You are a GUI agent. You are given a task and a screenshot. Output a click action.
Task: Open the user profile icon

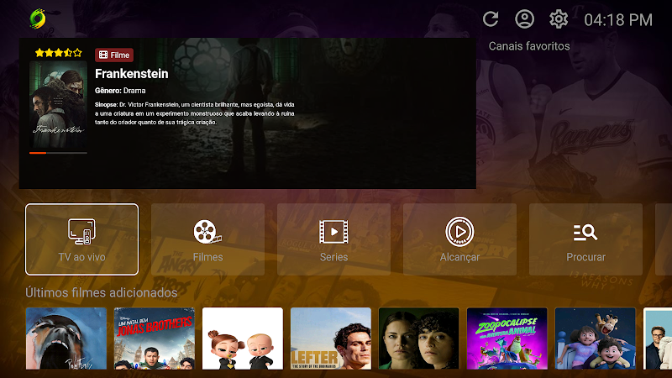[524, 19]
